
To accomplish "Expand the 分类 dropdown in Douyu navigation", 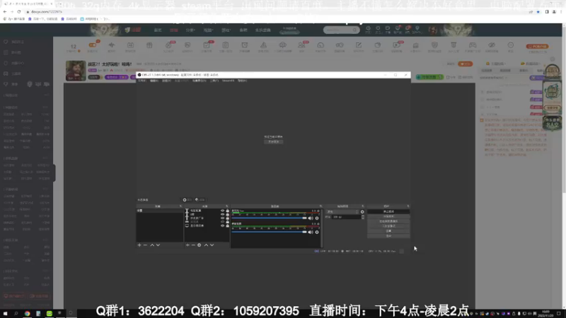I will pos(190,30).
